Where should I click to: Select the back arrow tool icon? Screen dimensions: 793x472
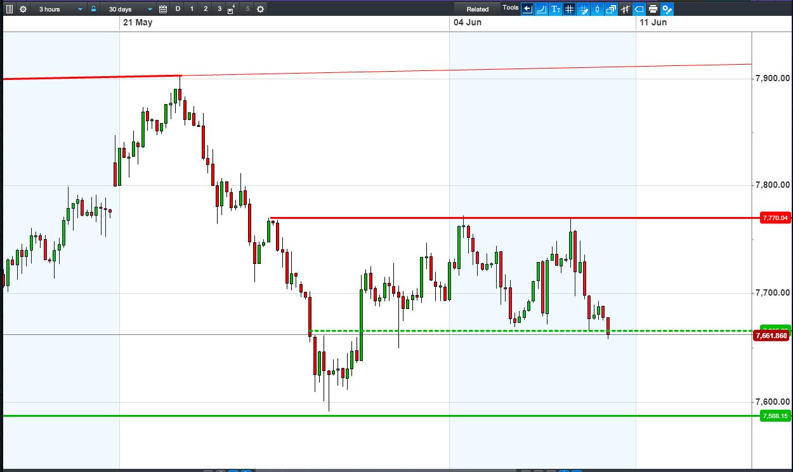pyautogui.click(x=527, y=9)
